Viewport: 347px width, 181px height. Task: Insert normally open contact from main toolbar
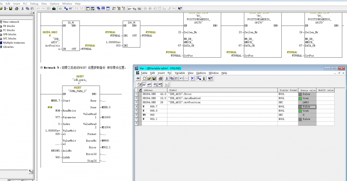point(145,8)
